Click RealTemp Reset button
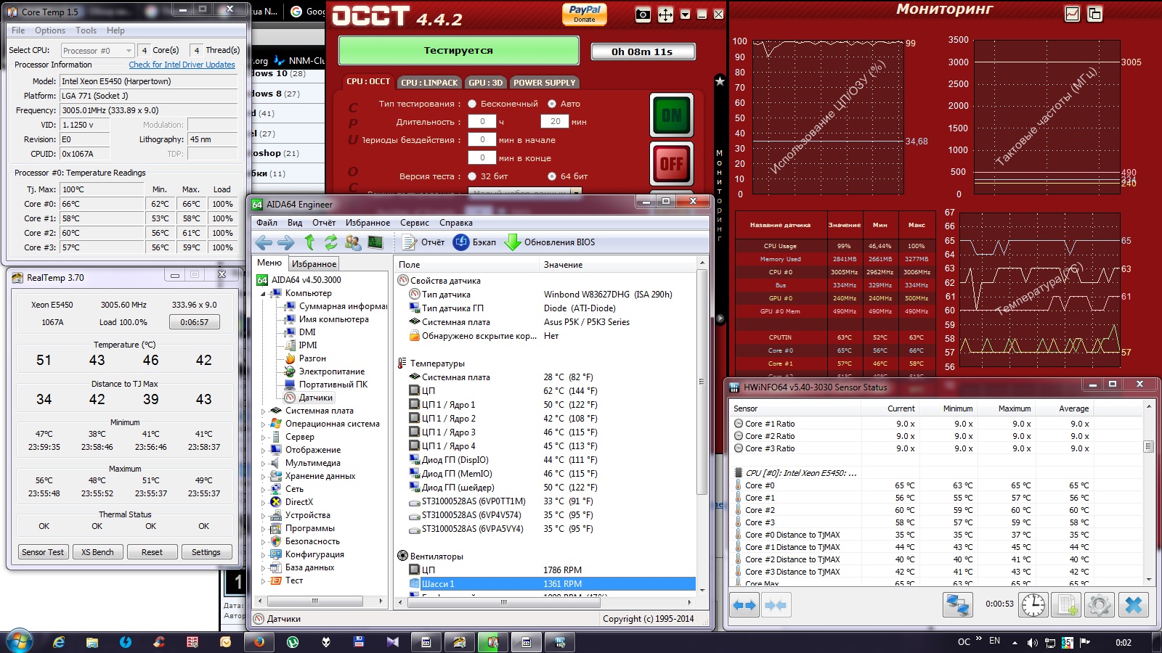Screen dimensions: 1162x653 click(x=152, y=552)
